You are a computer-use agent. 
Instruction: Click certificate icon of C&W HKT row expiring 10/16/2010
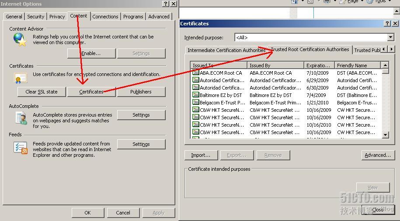click(x=196, y=124)
